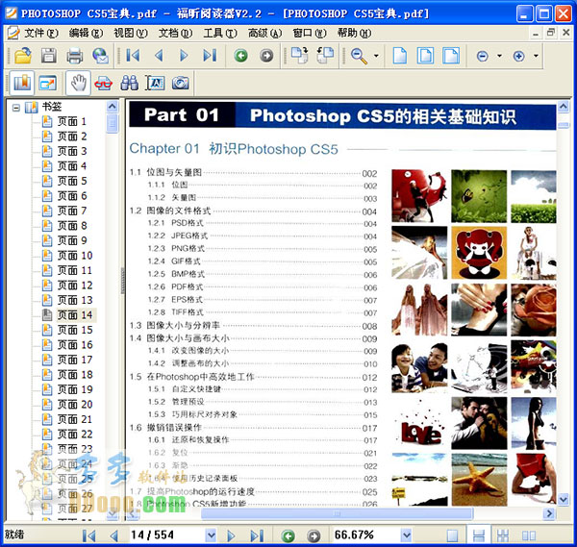Click next page arrow in status bar
The width and height of the screenshot is (577, 547).
(231, 535)
